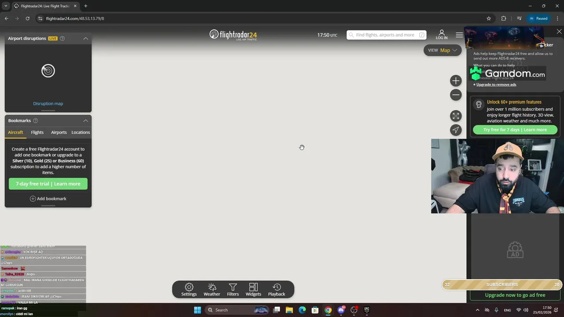This screenshot has height=317, width=564.
Task: Collapse the Bookmarks panel
Action: tap(85, 121)
